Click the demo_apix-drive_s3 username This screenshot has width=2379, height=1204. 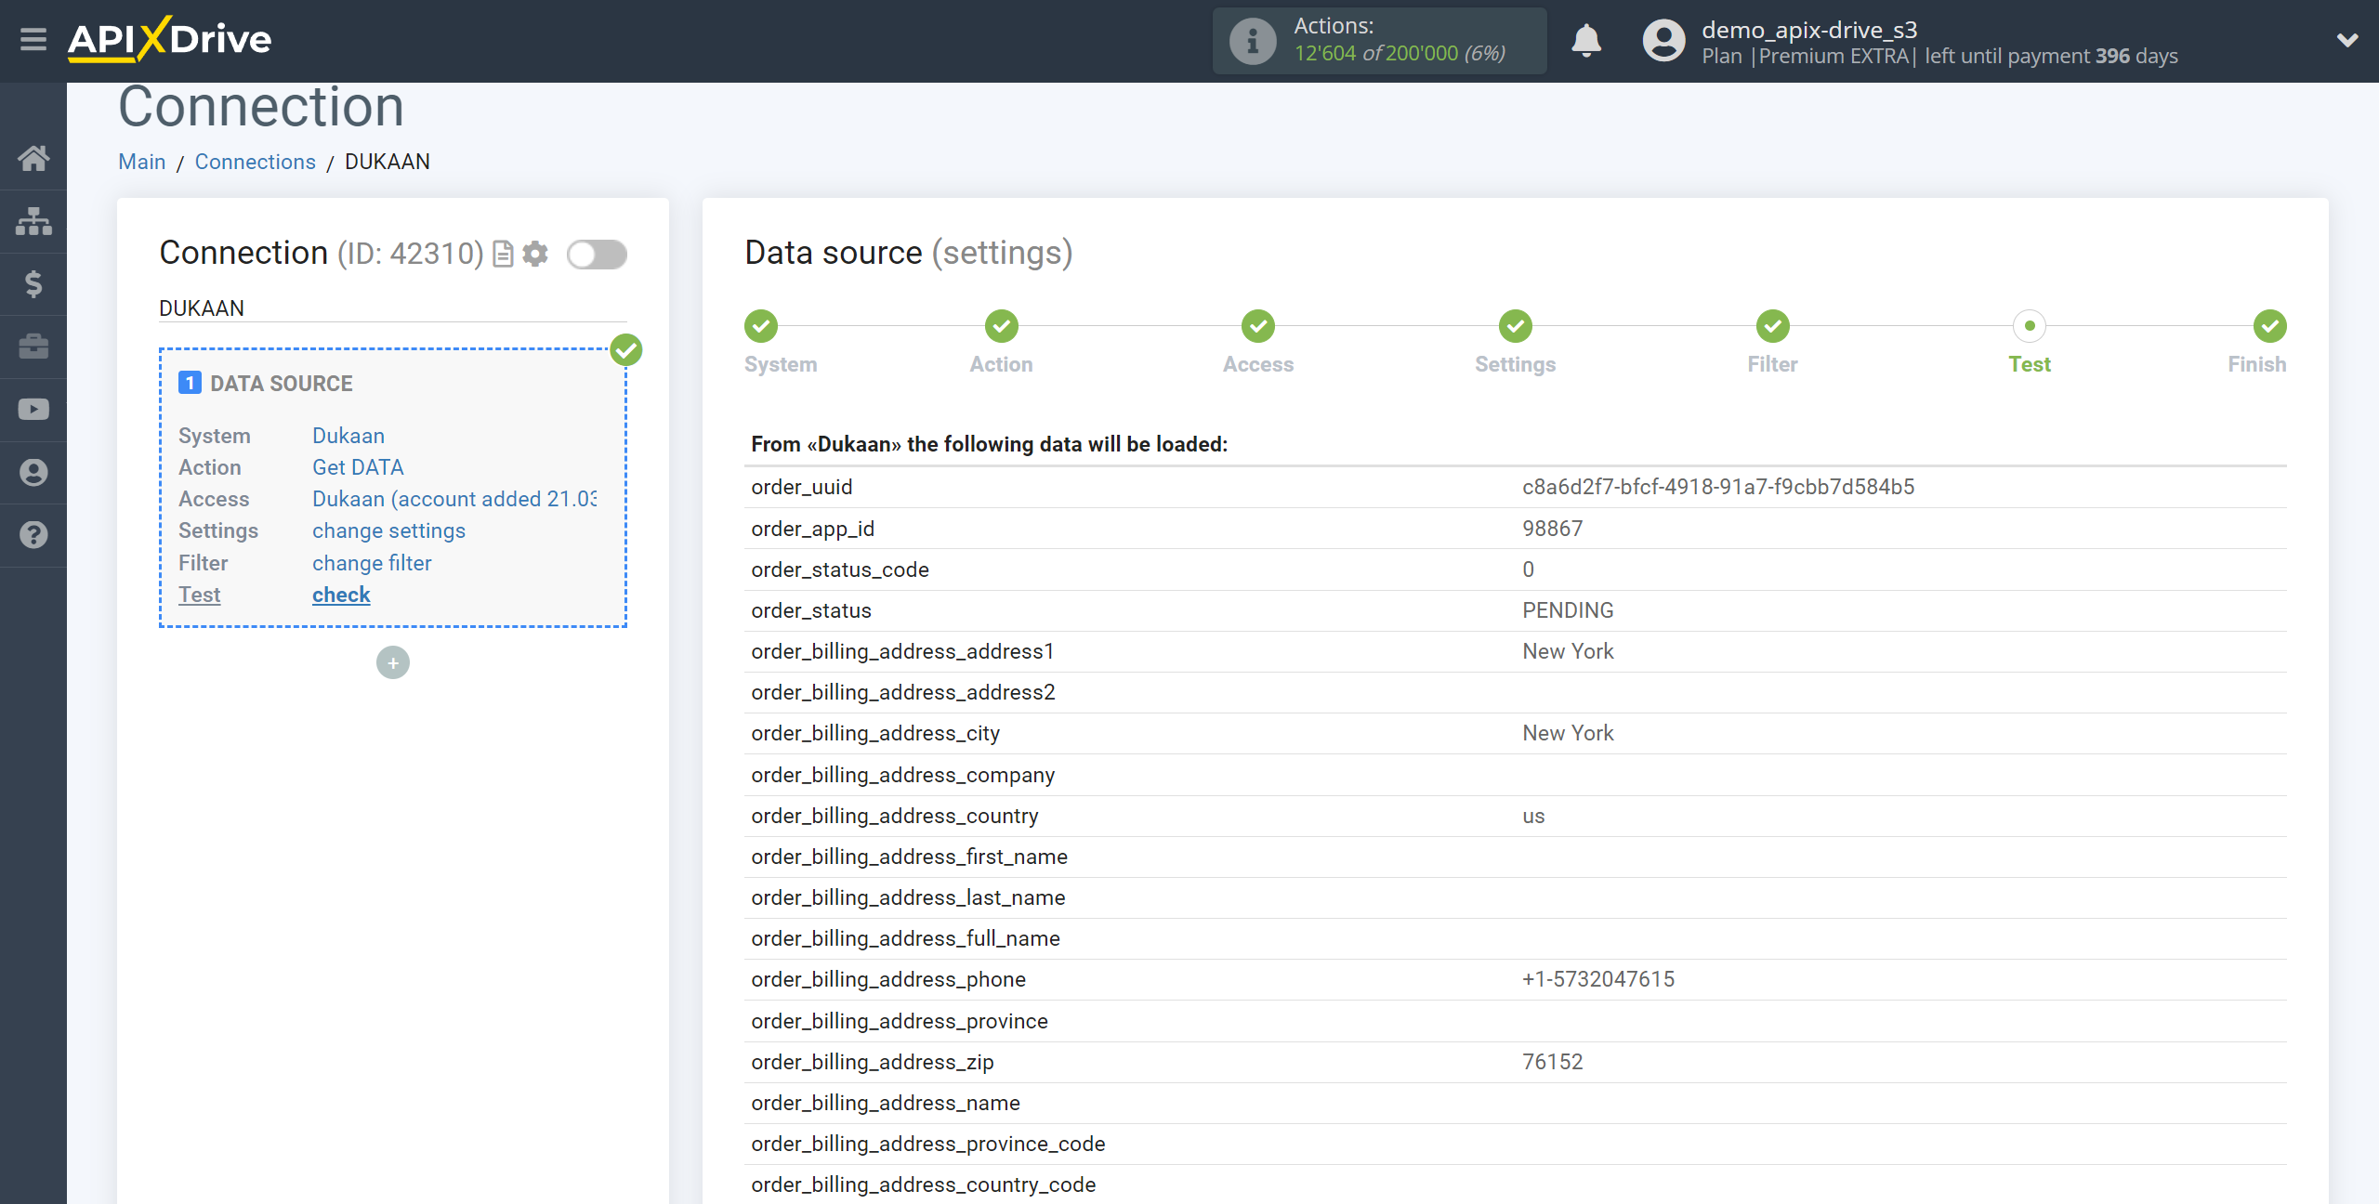coord(1809,30)
